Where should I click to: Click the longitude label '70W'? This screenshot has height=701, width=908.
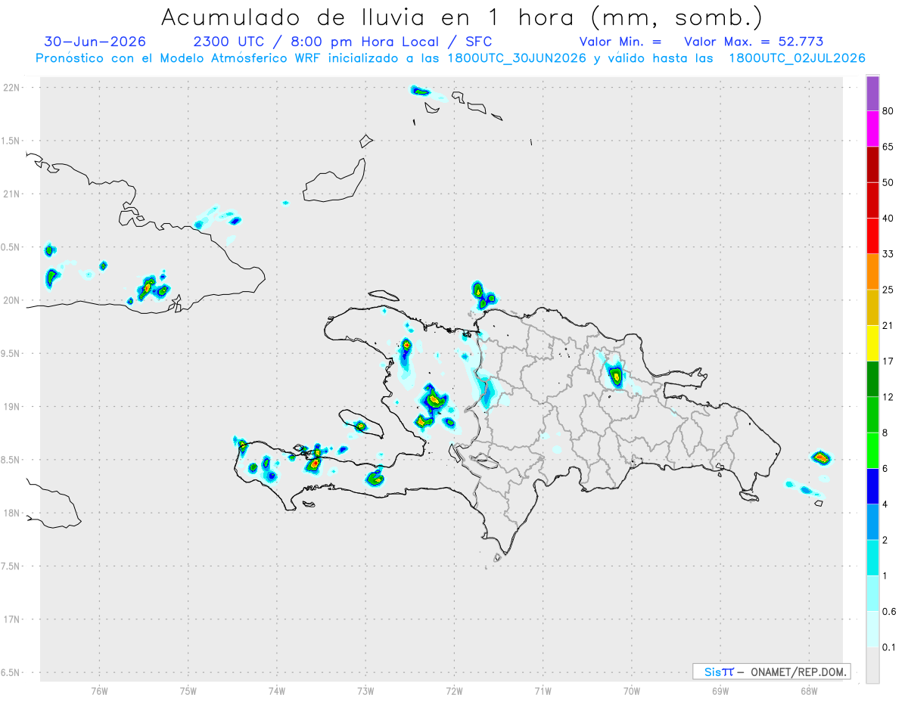pyautogui.click(x=632, y=690)
